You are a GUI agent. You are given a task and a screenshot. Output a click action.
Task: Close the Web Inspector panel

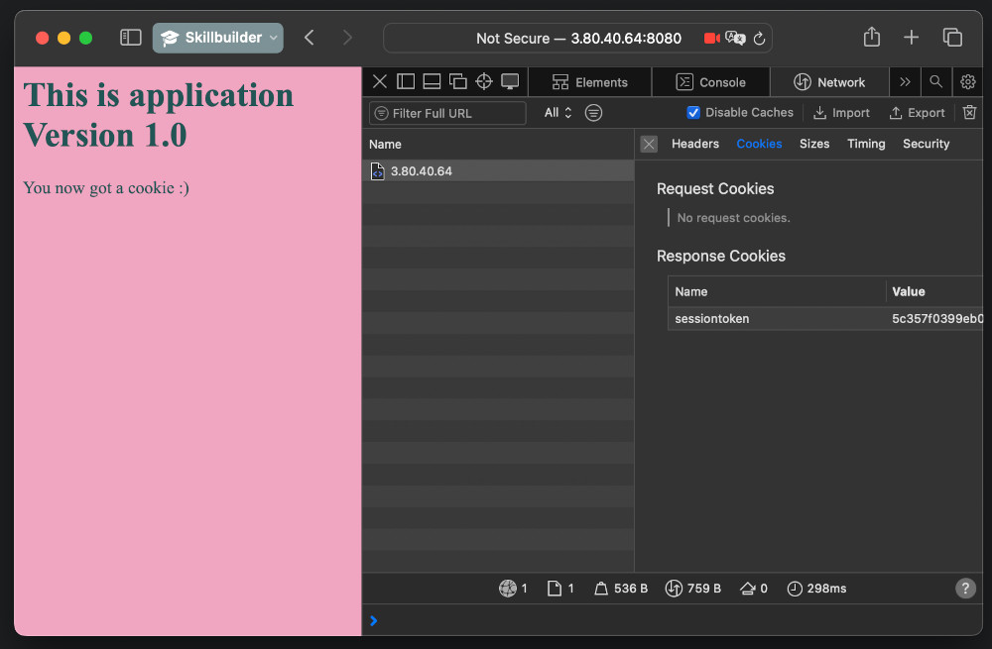click(x=380, y=82)
